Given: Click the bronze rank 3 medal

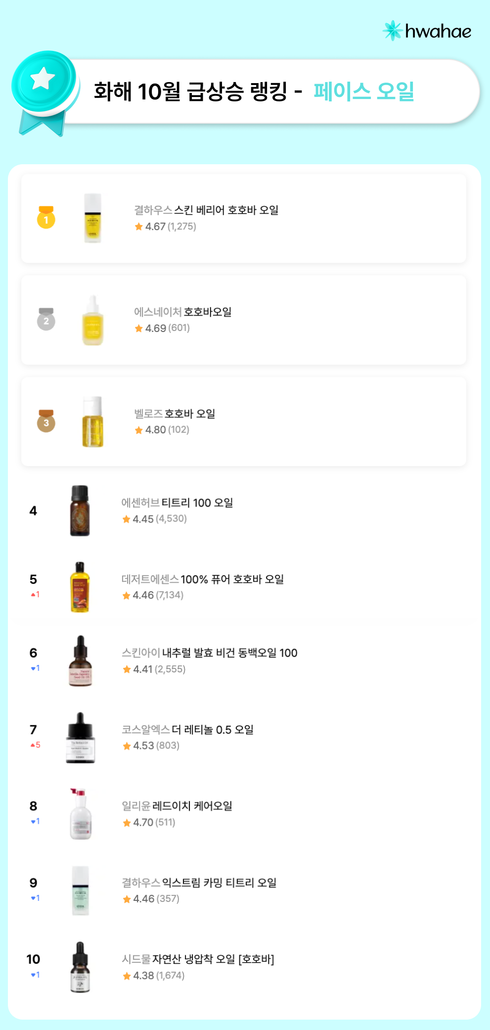Looking at the screenshot, I should point(46,421).
